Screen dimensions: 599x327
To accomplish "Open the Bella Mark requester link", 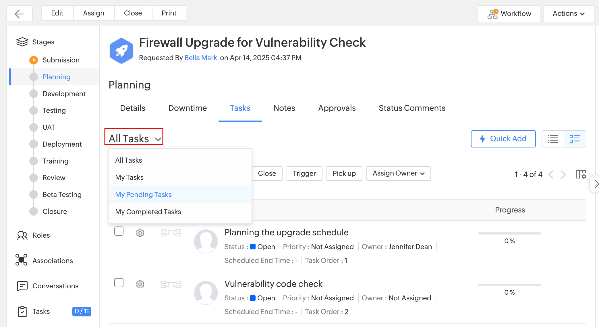I will (200, 58).
